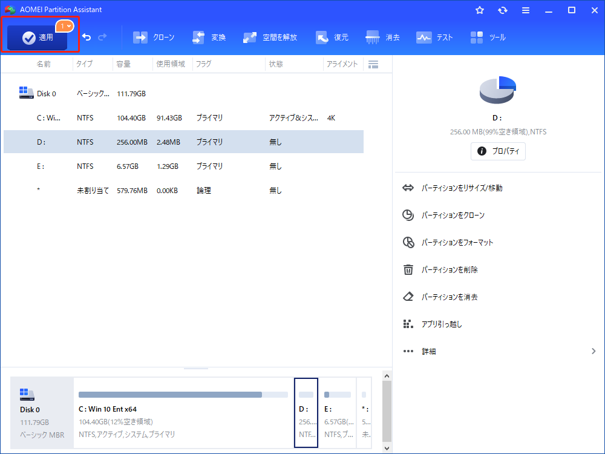
Task: Choose パーティションをリサイズ/移動 option
Action: 462,188
